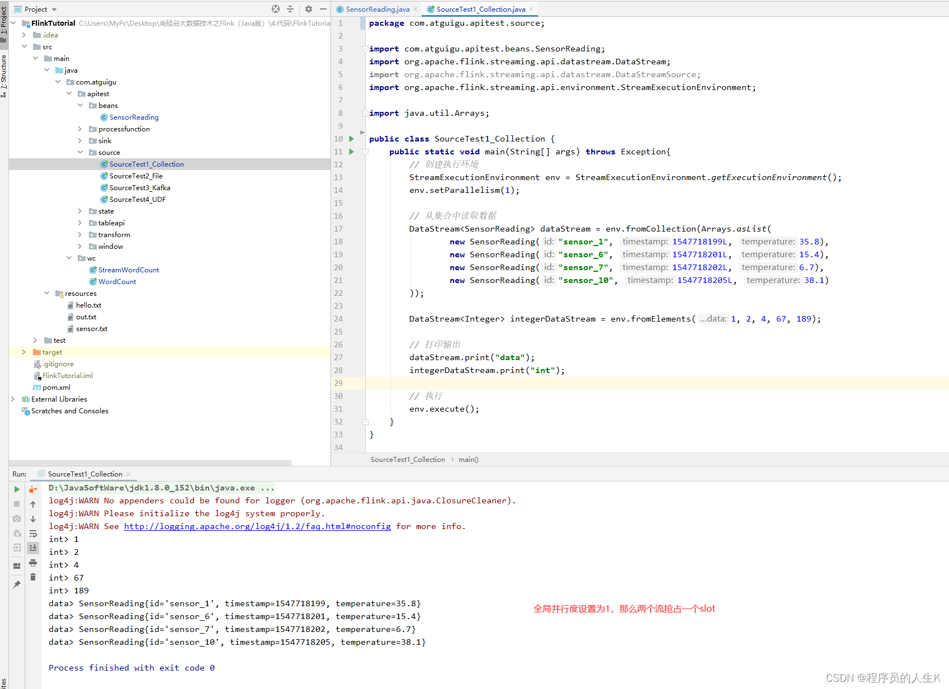The image size is (949, 689).
Task: Open Project panel gear settings
Action: pyautogui.click(x=309, y=9)
